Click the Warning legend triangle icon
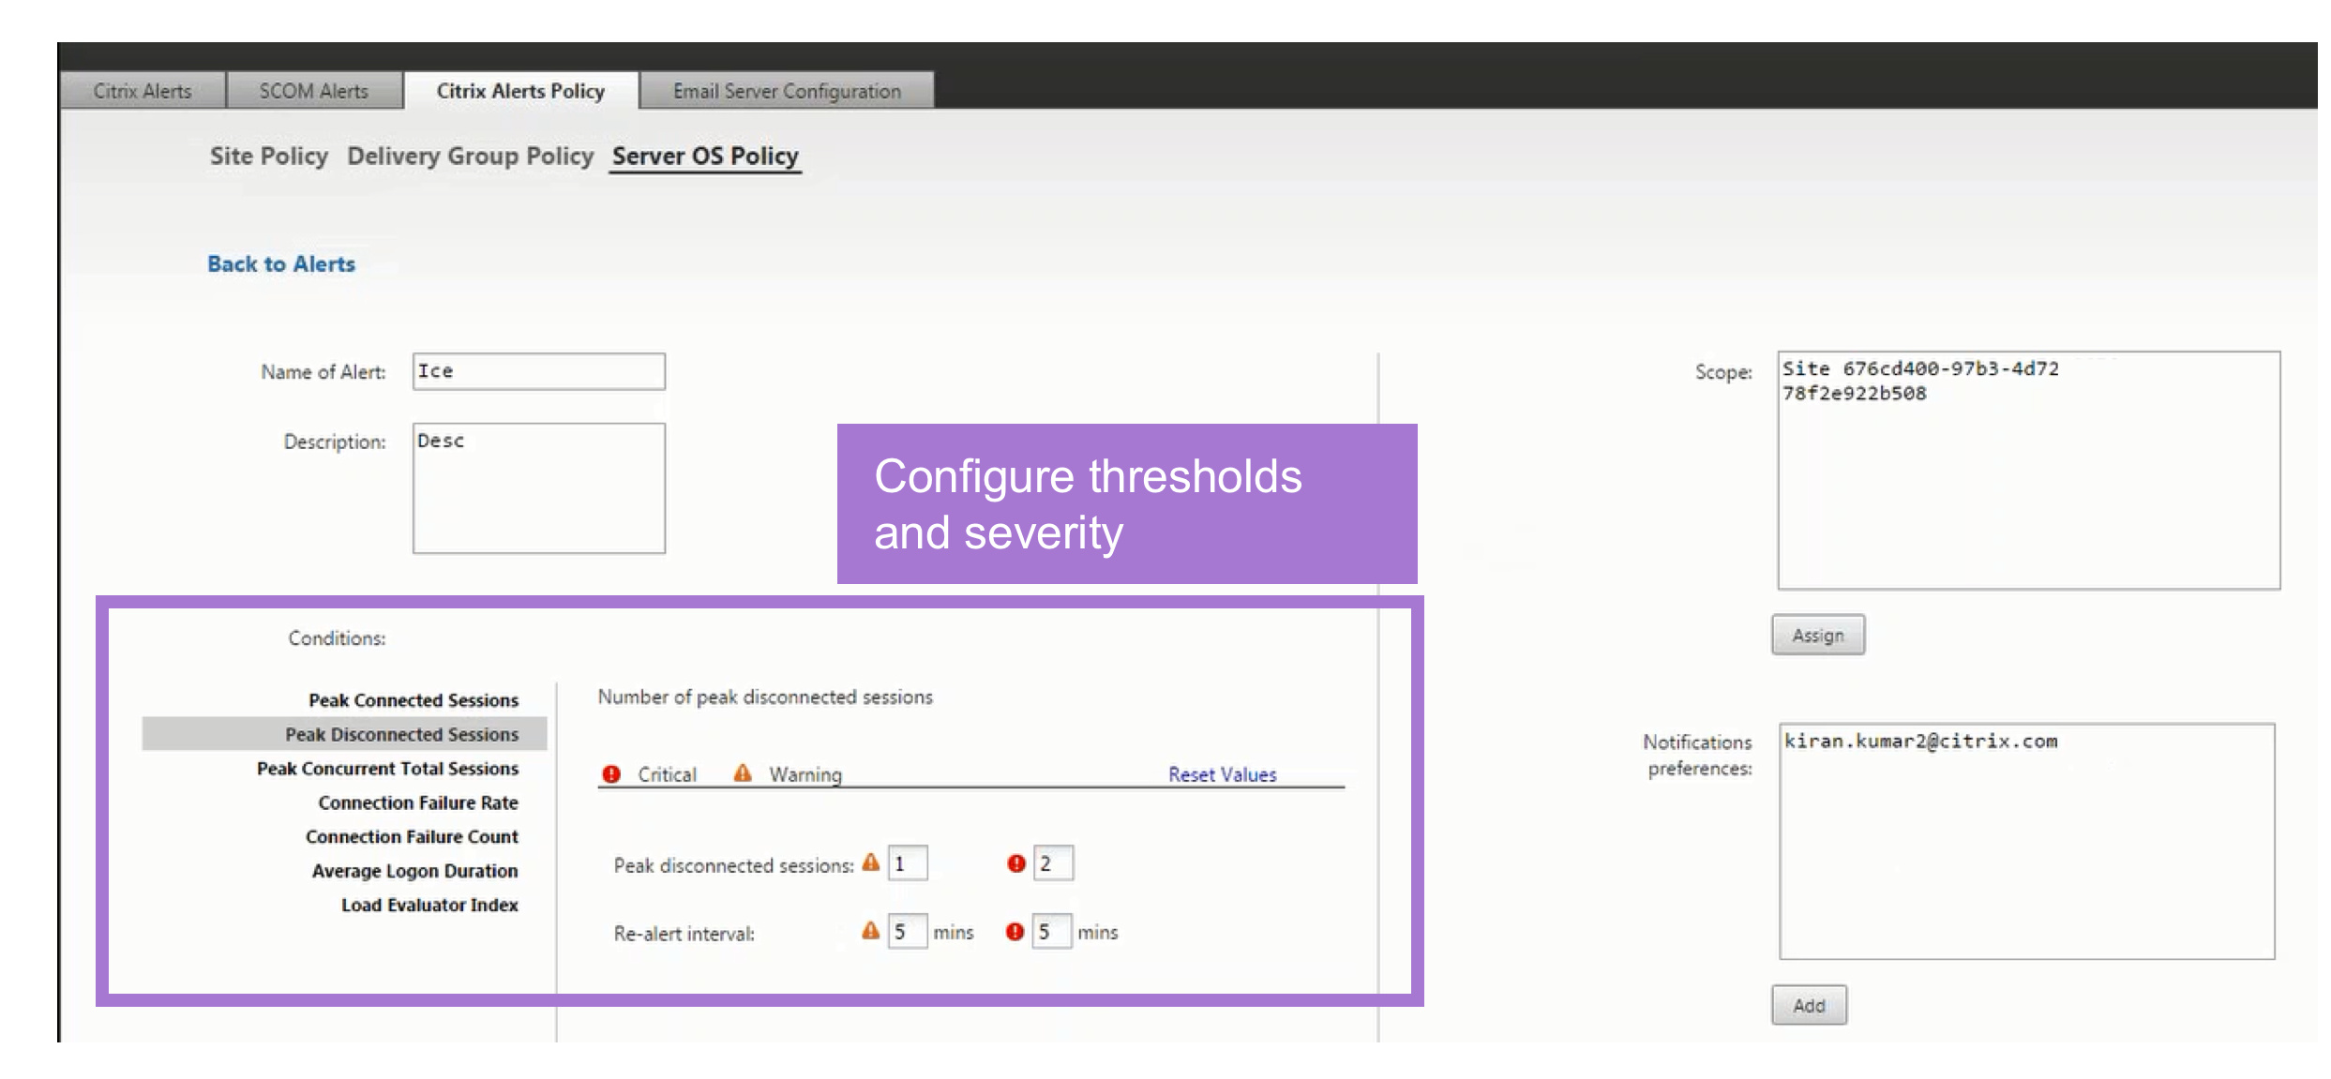Viewport: 2331px width, 1079px height. [743, 773]
